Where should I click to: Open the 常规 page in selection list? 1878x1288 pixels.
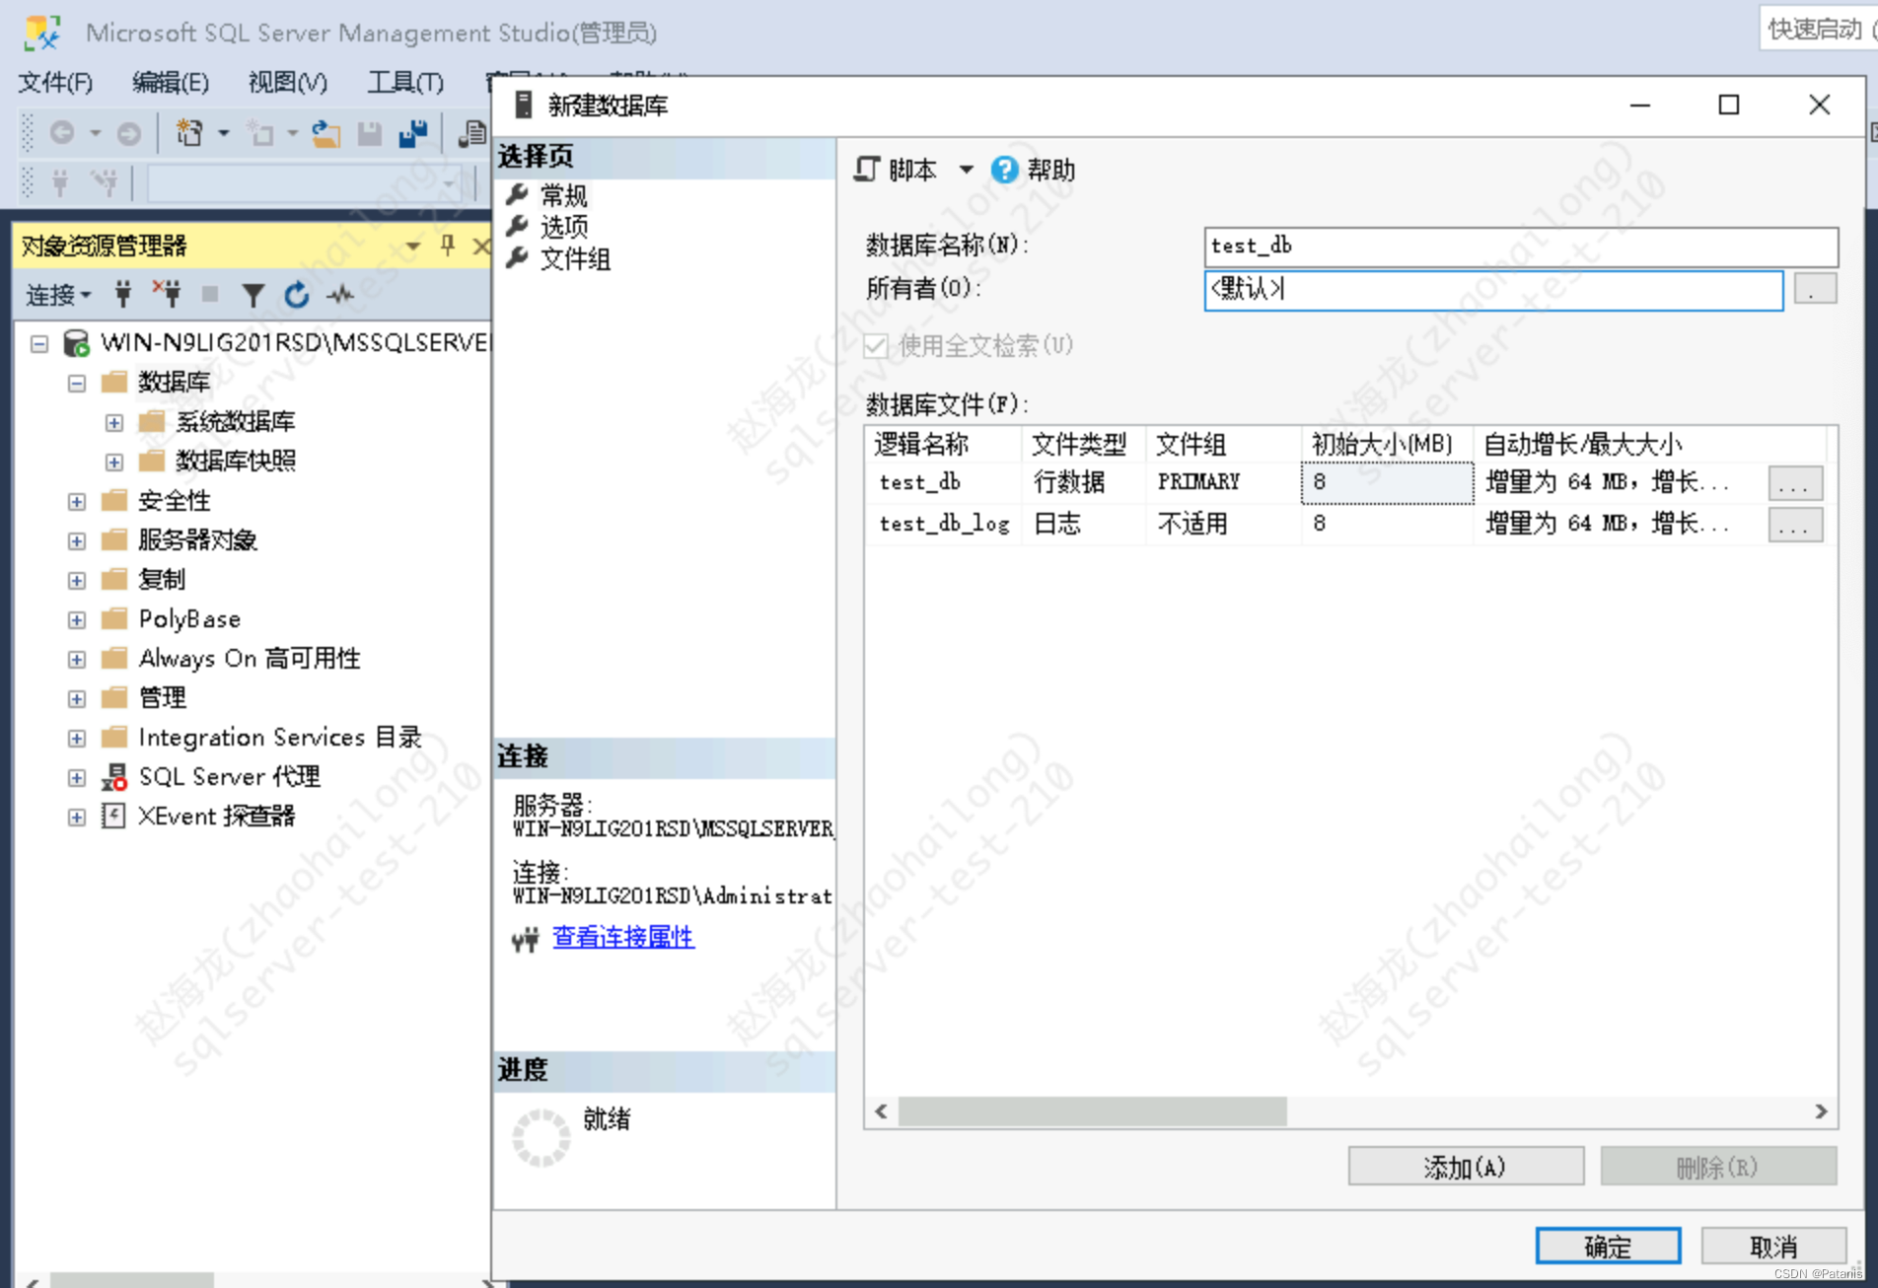563,195
